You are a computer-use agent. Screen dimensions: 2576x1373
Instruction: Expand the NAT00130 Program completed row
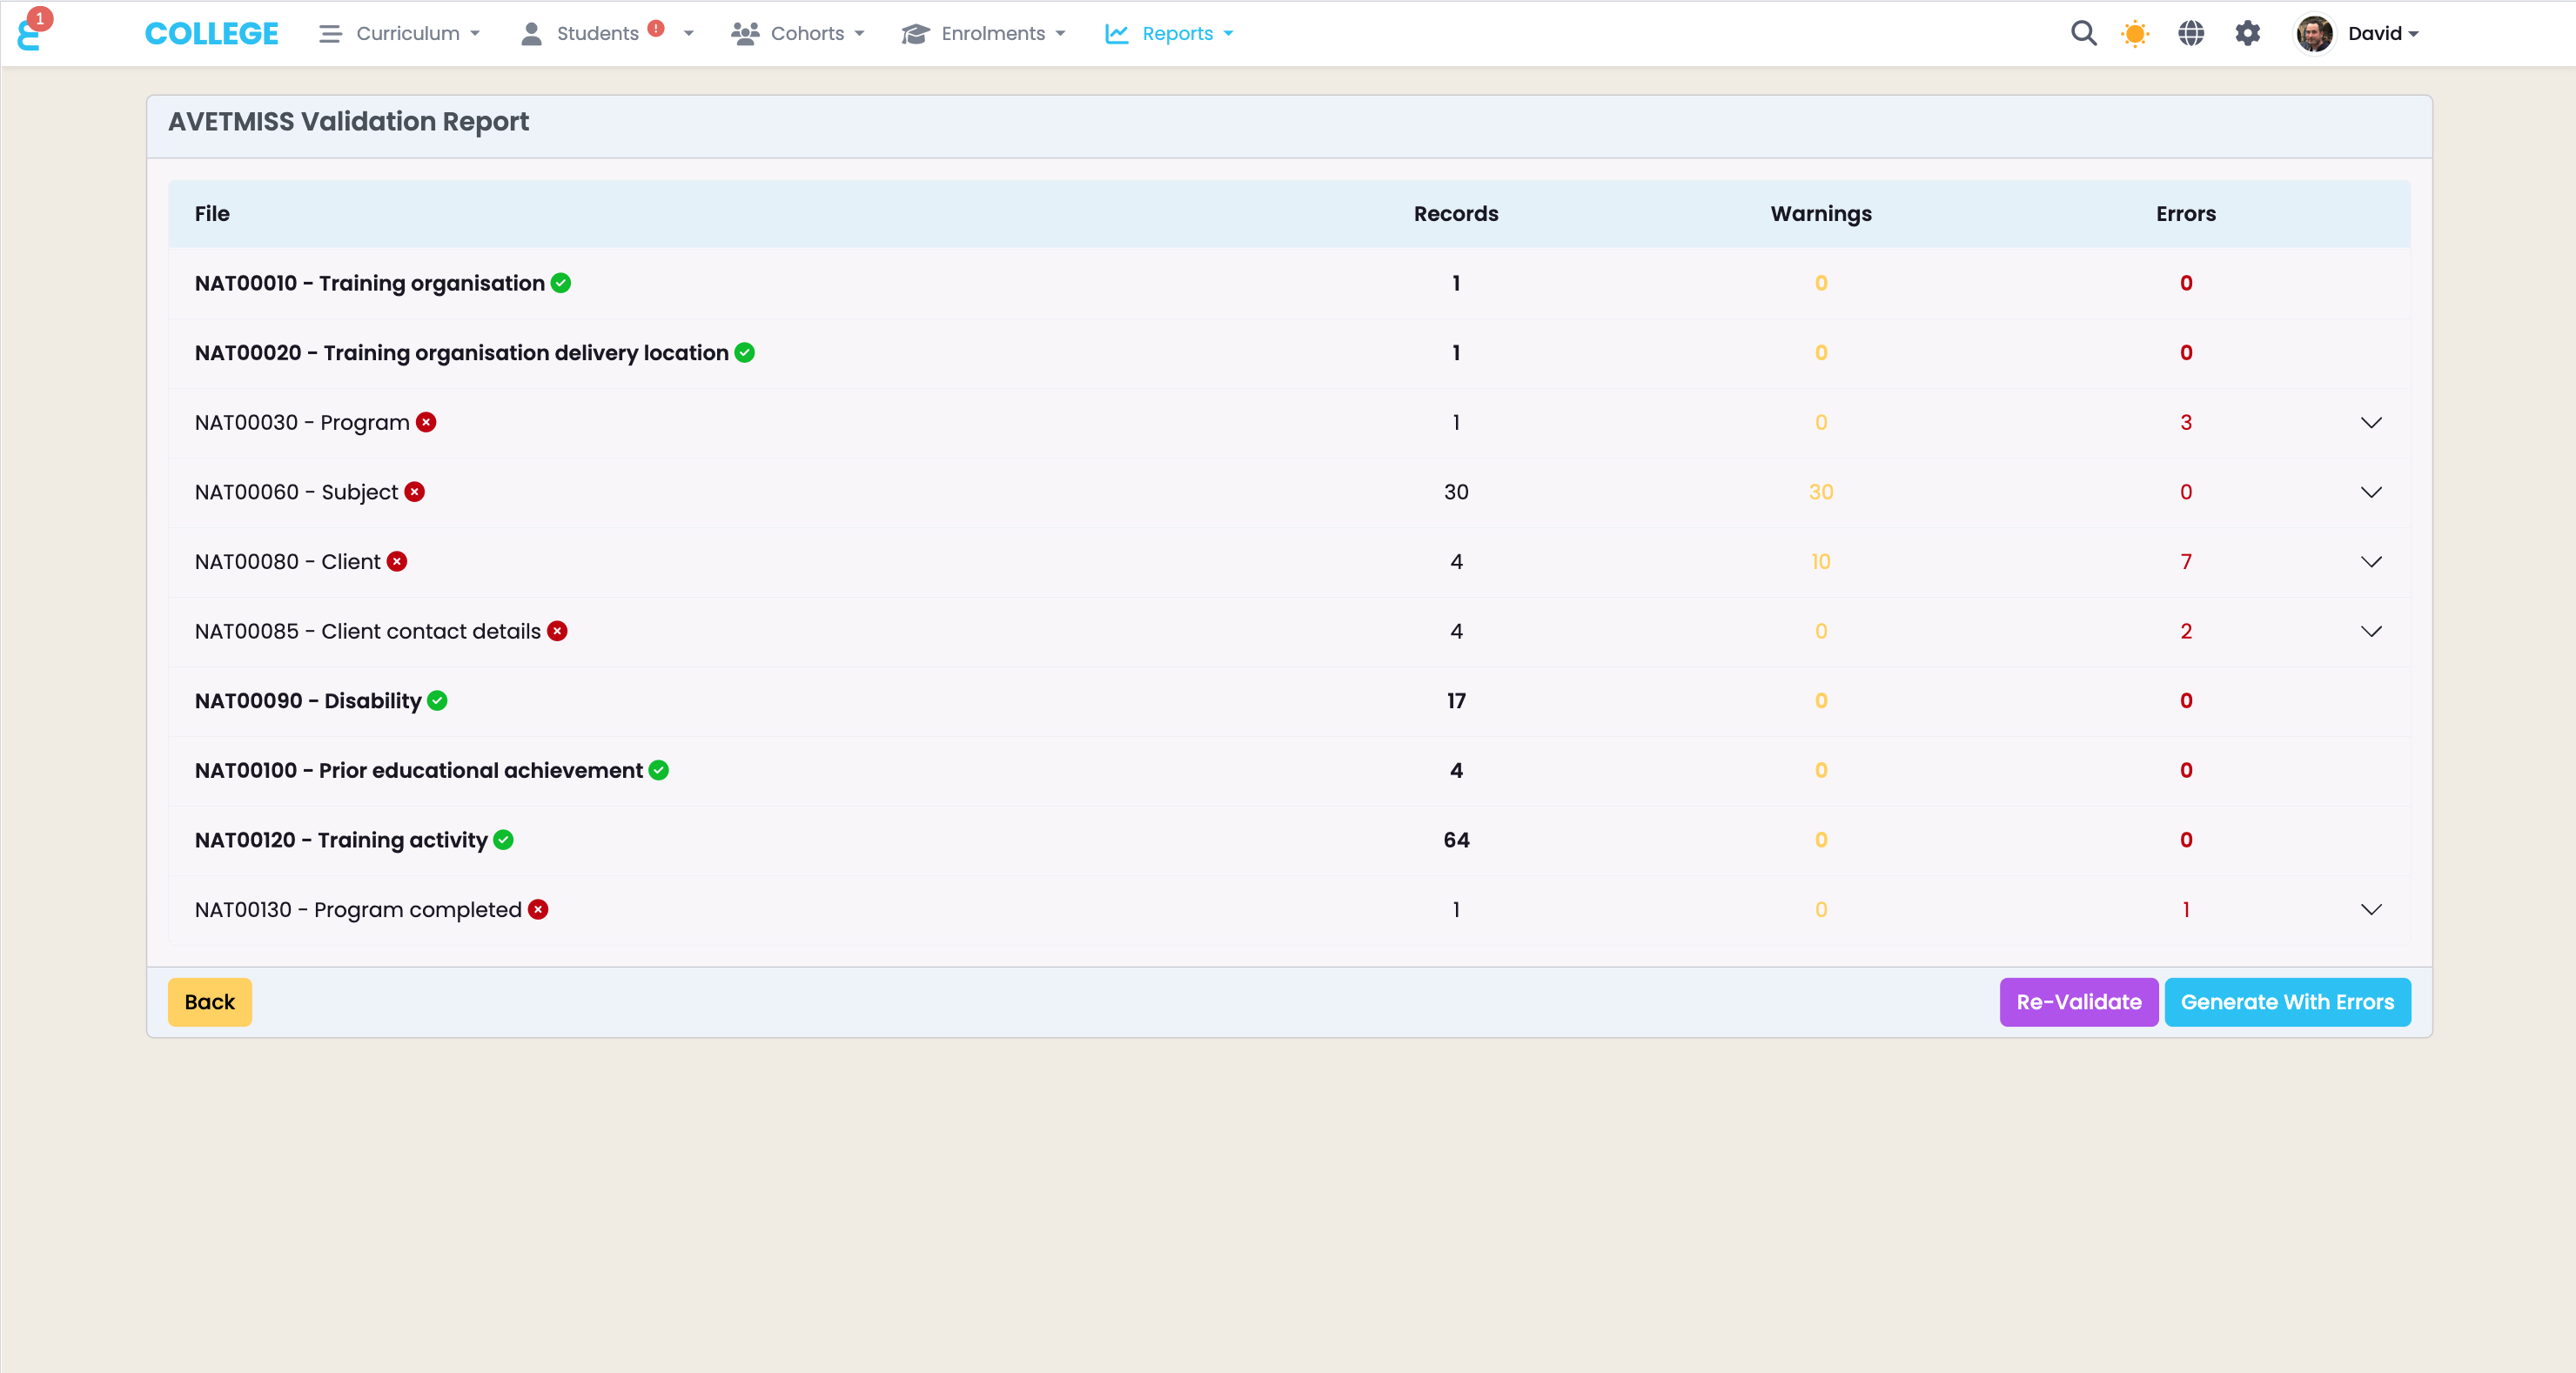pos(2371,909)
